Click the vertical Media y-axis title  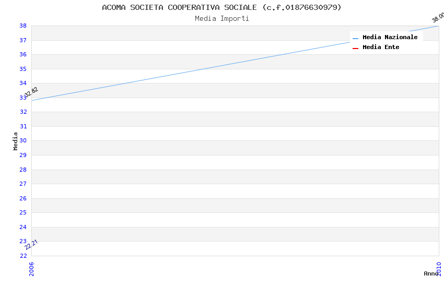(x=16, y=141)
